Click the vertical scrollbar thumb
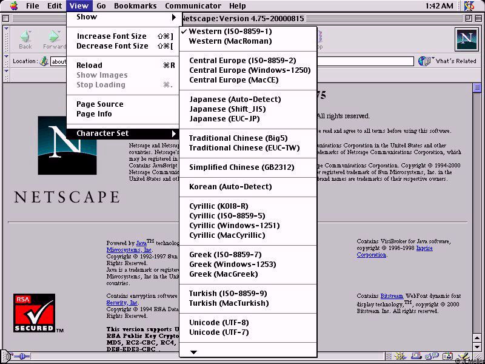The height and width of the screenshot is (364, 485). tap(477, 88)
